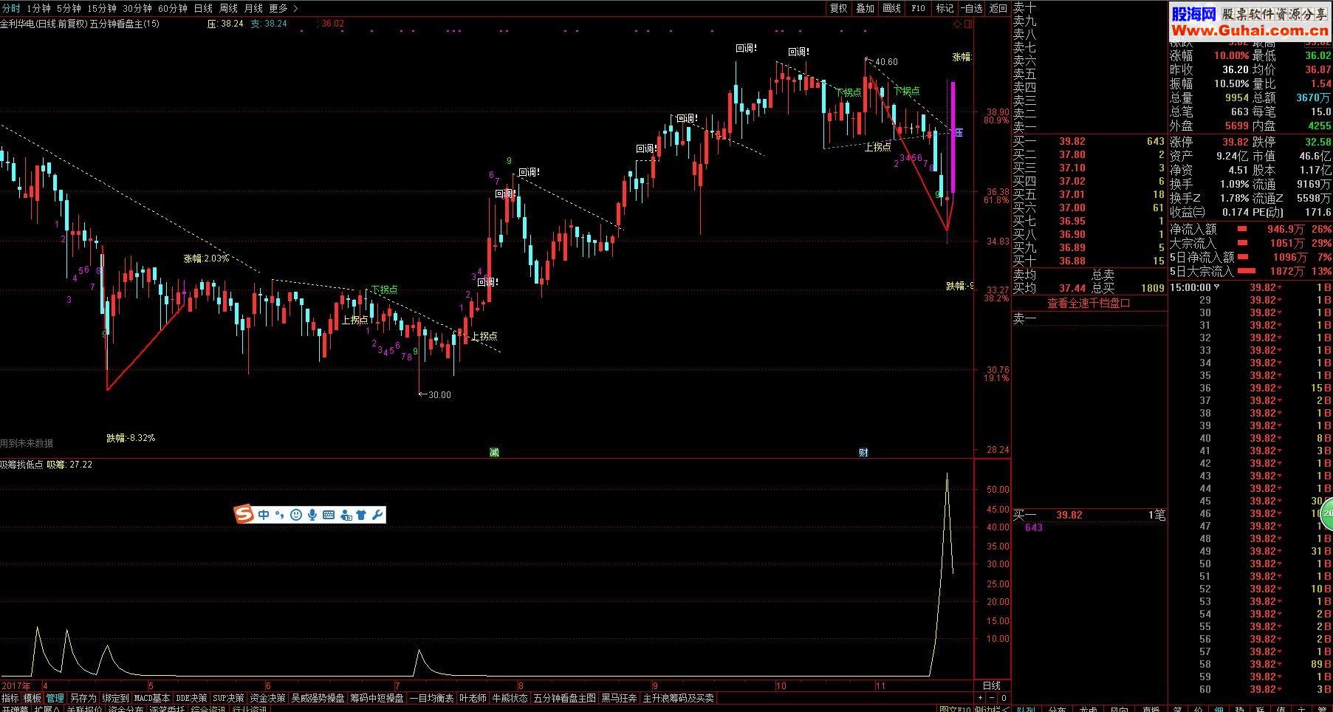This screenshot has width=1333, height=712.
Task: Select the 资金决策 indicator tab
Action: (x=267, y=698)
